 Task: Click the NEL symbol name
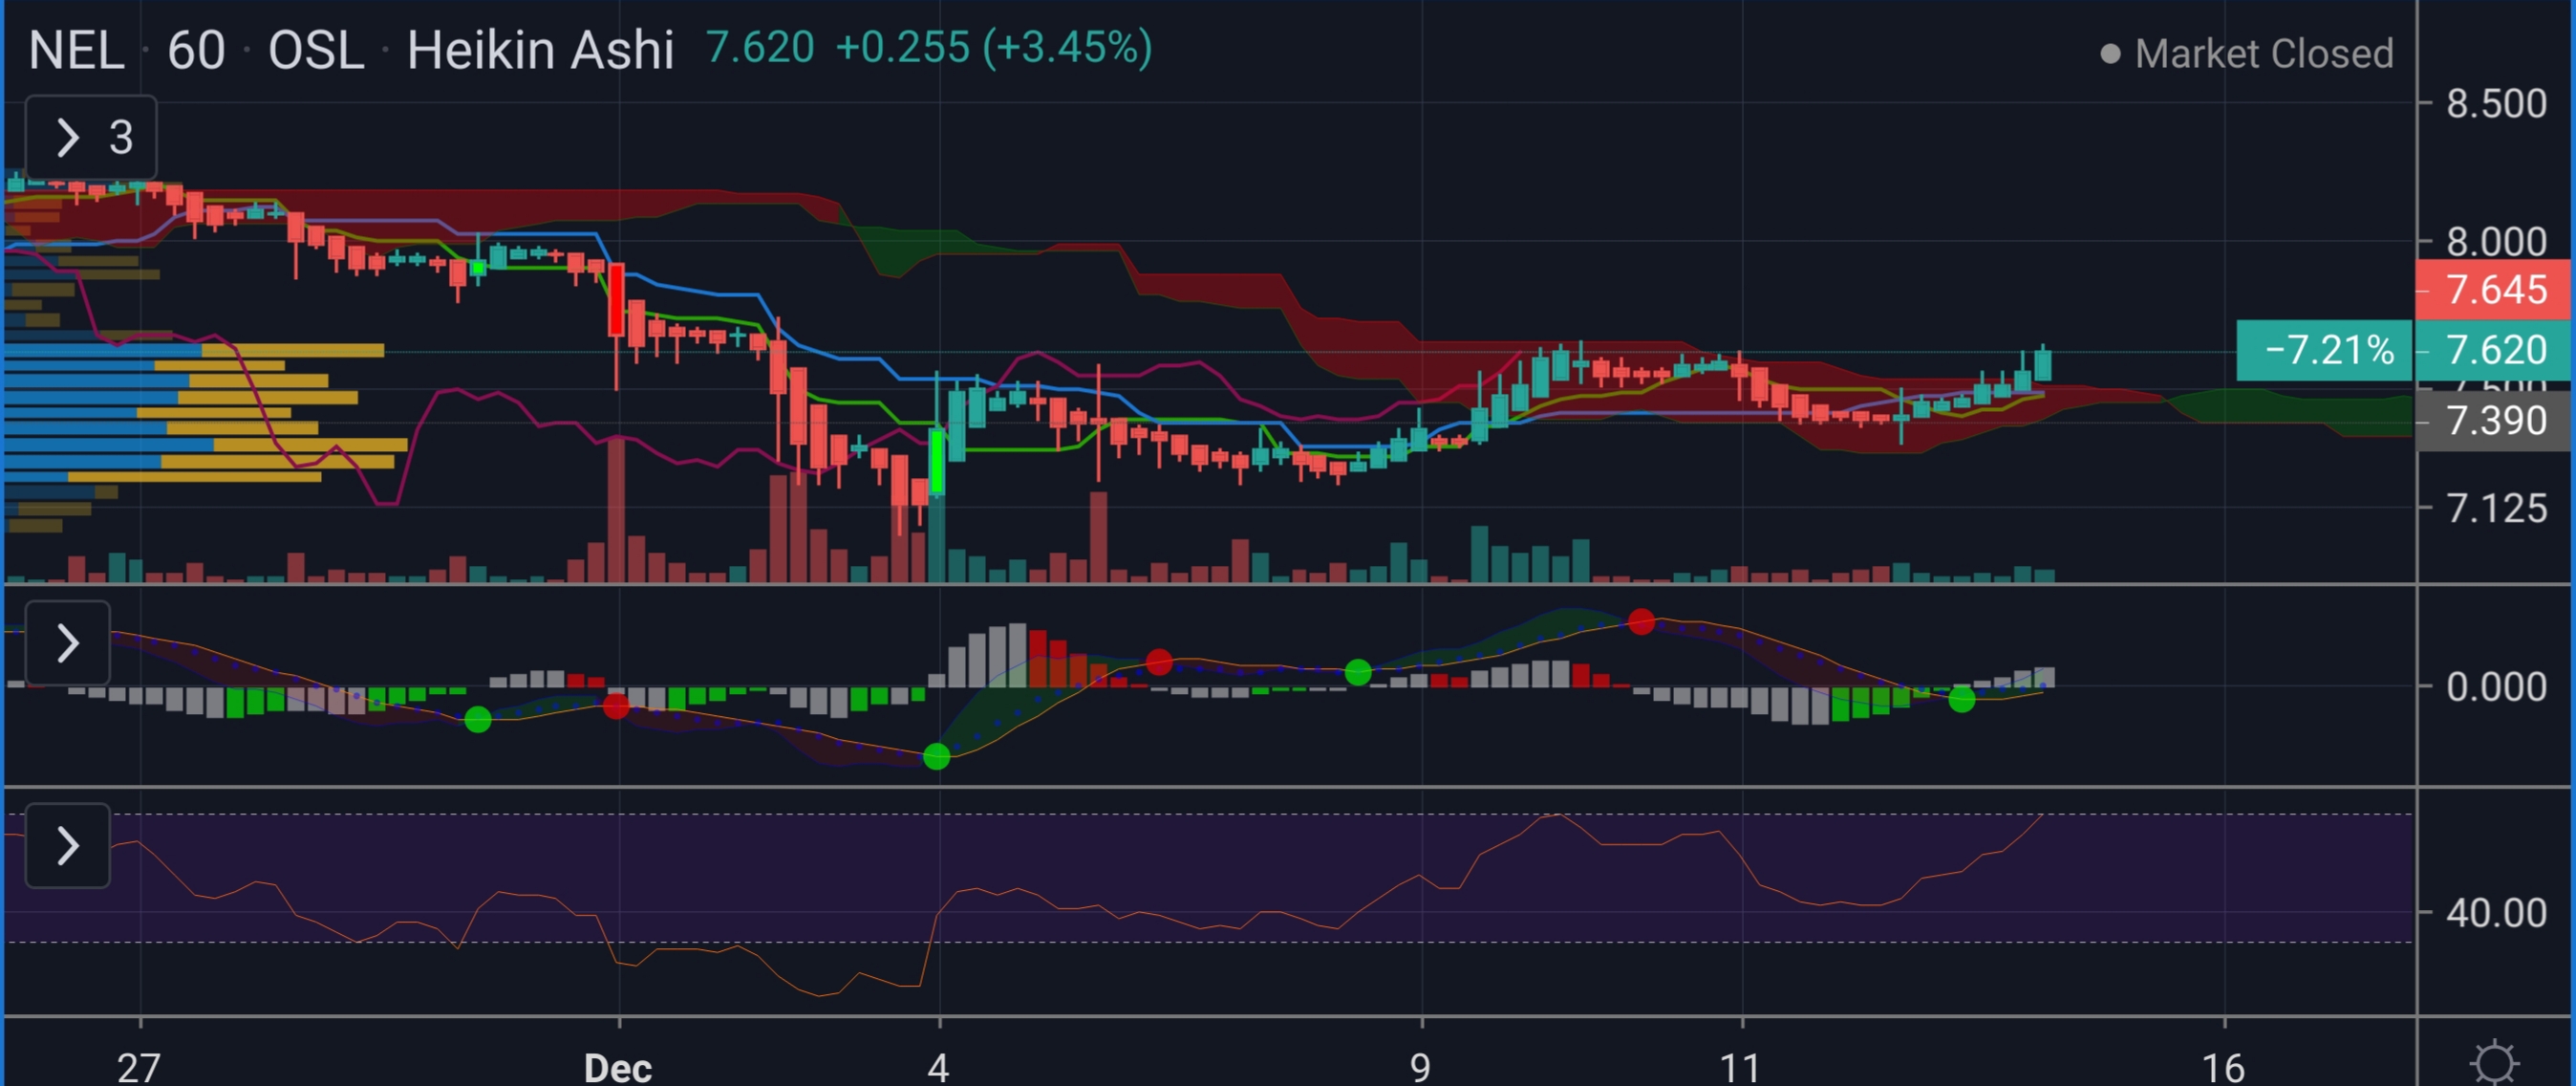coord(76,50)
